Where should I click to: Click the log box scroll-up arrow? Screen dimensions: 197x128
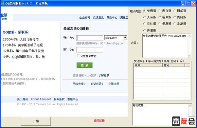tap(190, 106)
